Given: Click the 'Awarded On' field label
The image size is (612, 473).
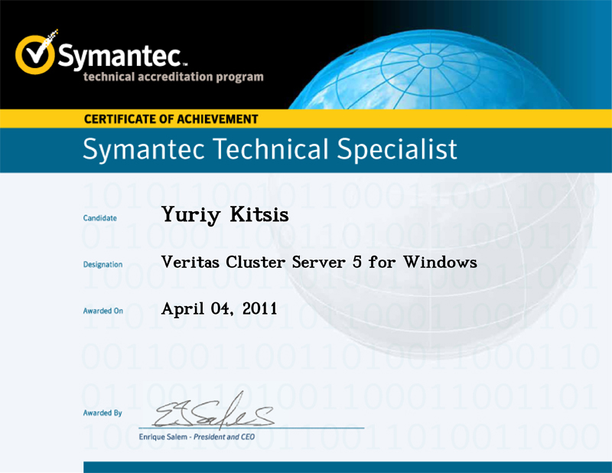Looking at the screenshot, I should (103, 311).
